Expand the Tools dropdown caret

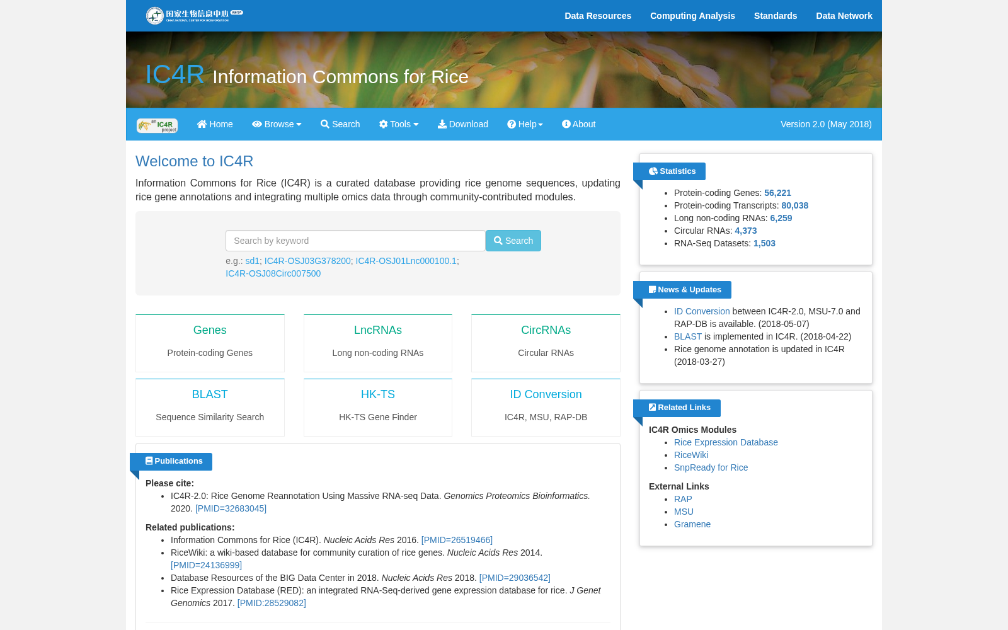coord(416,125)
